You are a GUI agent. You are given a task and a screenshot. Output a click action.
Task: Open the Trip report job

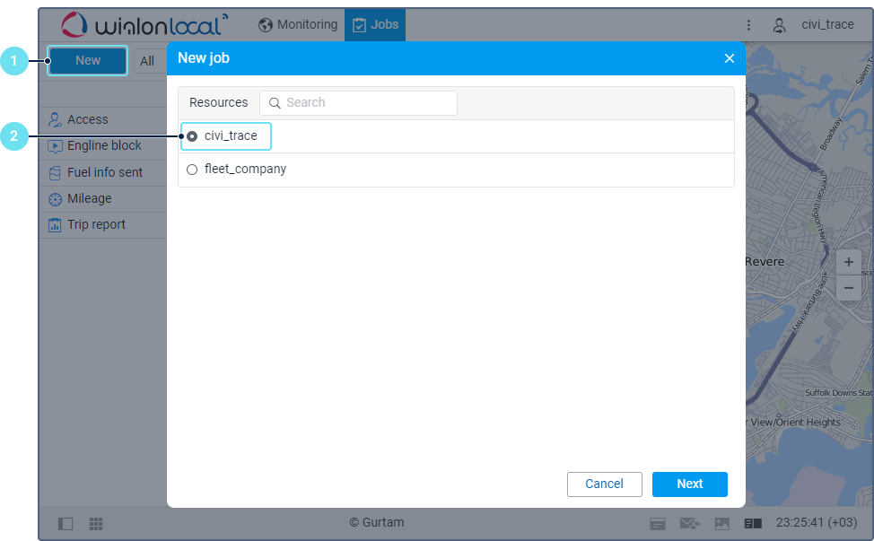(96, 225)
